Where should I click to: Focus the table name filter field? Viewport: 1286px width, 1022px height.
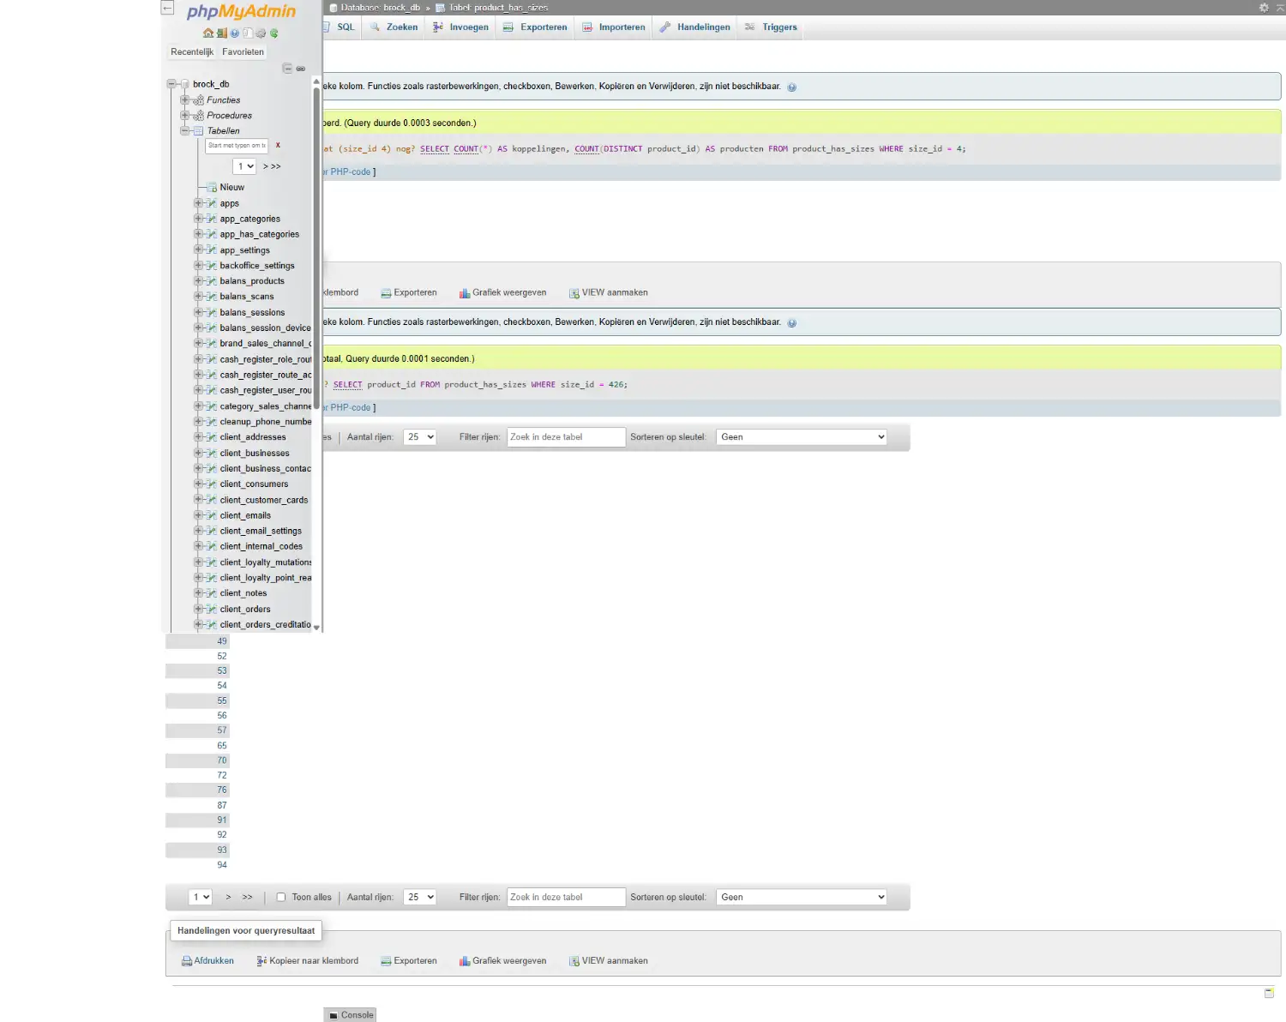[x=237, y=146]
